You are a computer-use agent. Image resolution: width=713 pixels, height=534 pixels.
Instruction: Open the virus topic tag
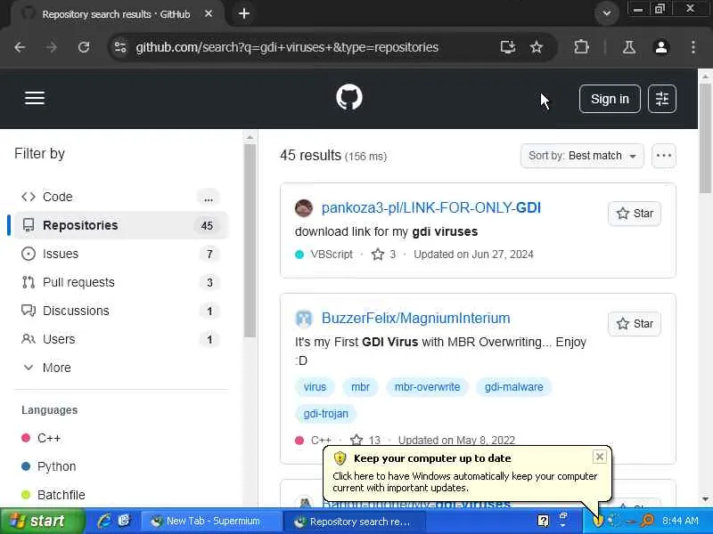315,387
